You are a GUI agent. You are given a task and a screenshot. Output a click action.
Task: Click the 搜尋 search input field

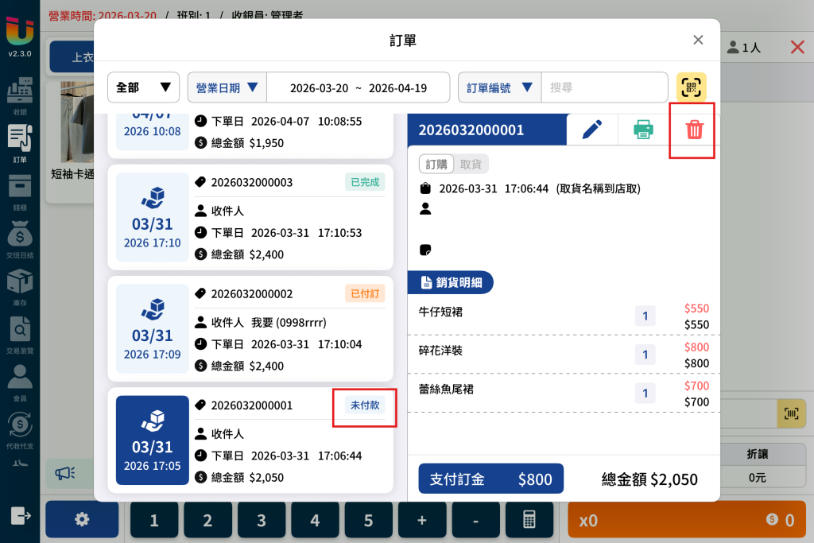604,87
